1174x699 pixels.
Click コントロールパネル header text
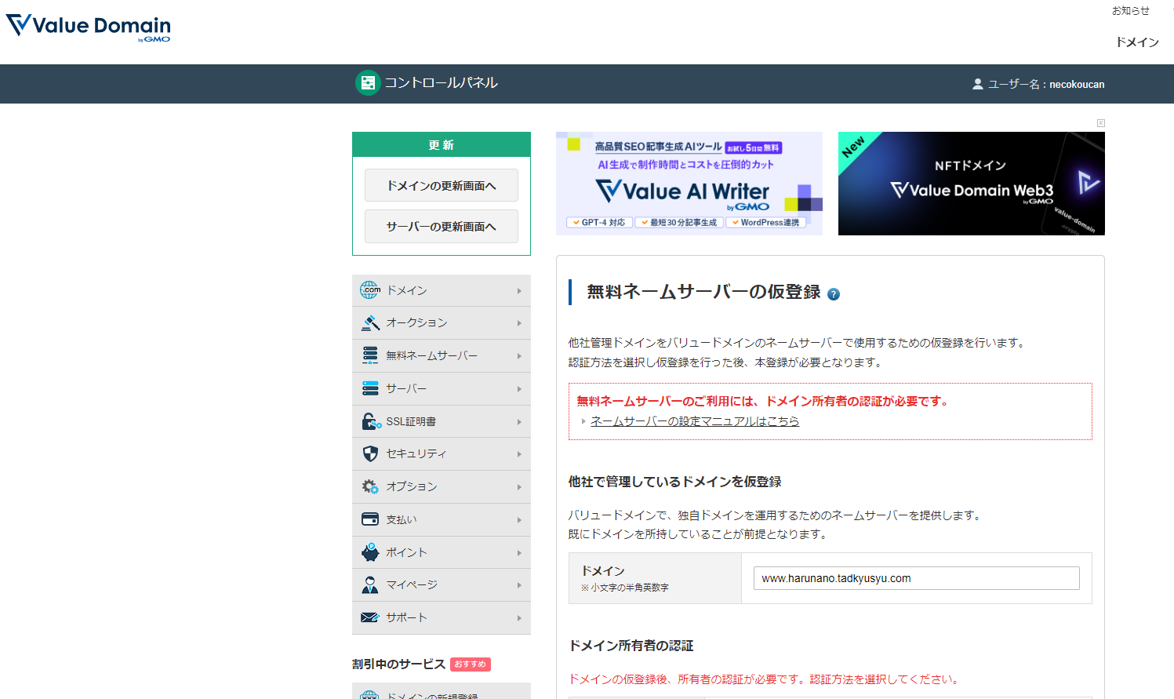coord(441,82)
